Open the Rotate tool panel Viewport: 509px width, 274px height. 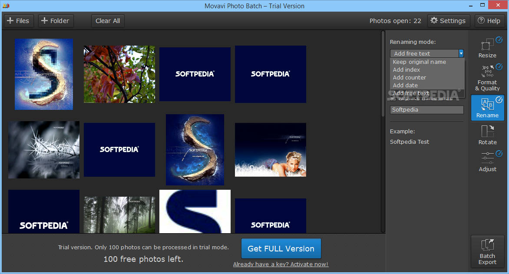click(487, 135)
